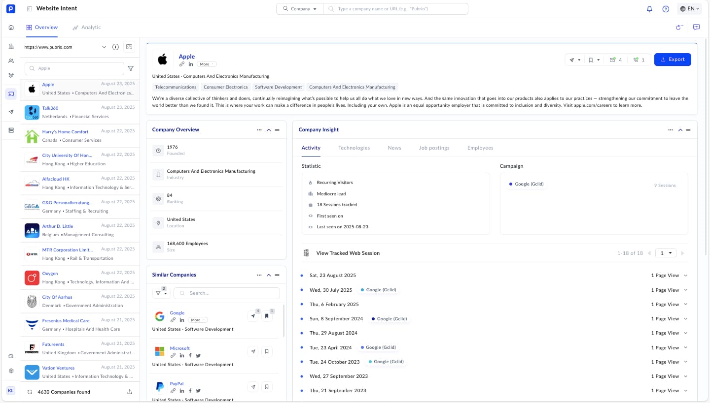Open the help question mark icon
The width and height of the screenshot is (710, 403).
[x=666, y=9]
